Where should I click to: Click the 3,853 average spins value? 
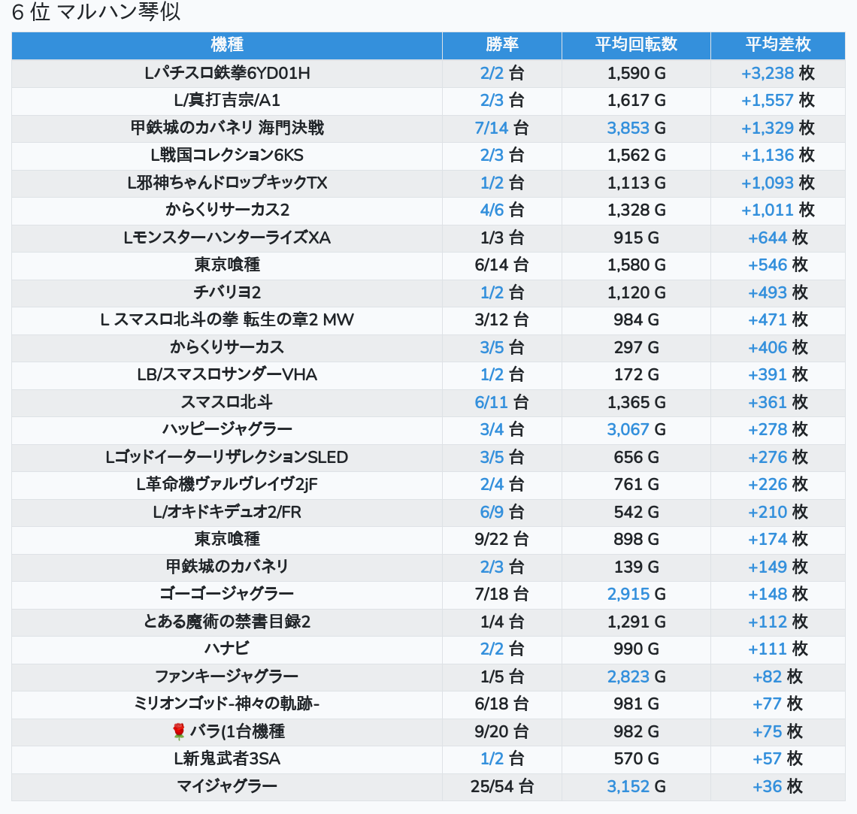(628, 128)
